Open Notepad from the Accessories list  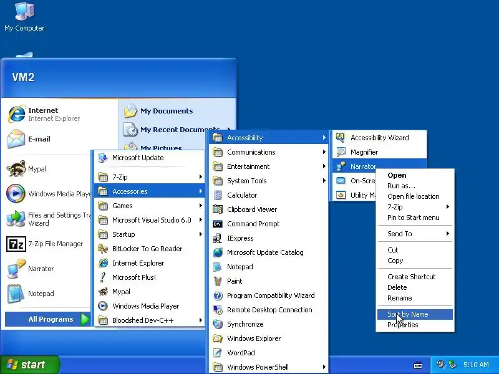click(x=269, y=267)
